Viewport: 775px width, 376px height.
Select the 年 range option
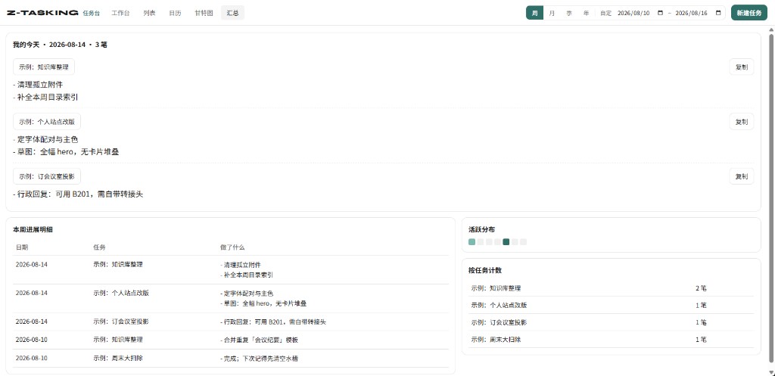point(587,14)
